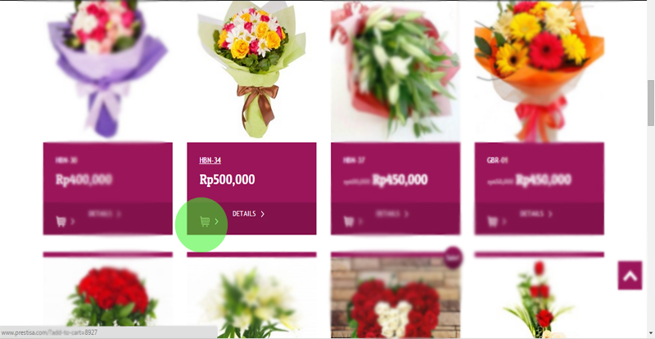Open the white lily bouquet image
Screen dimensions: 655x339
[x=395, y=70]
